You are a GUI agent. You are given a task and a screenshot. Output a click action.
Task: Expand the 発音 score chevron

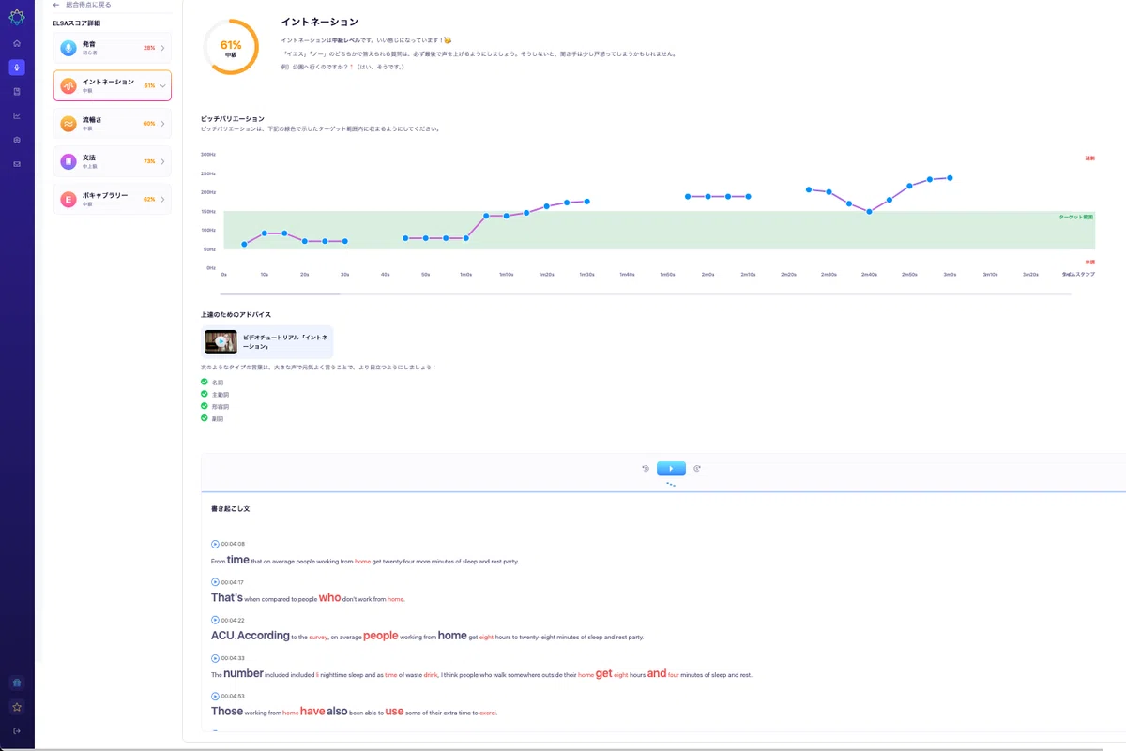[162, 48]
